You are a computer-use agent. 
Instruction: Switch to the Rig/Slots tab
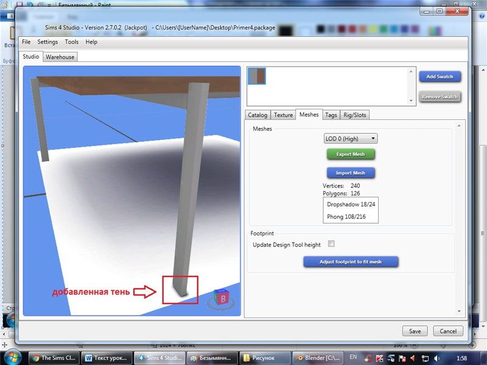[x=355, y=115]
